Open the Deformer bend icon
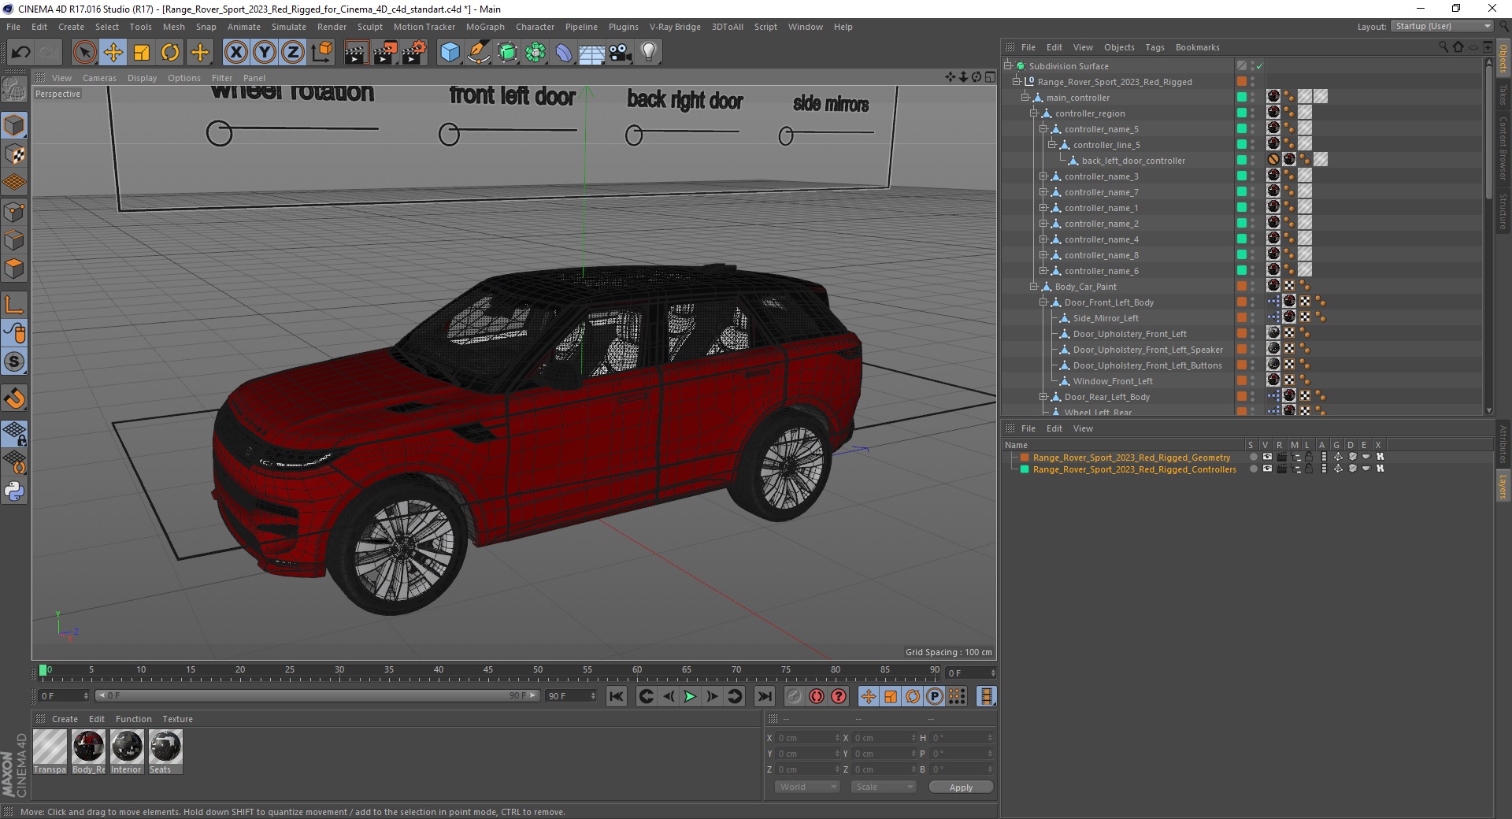 [x=564, y=53]
